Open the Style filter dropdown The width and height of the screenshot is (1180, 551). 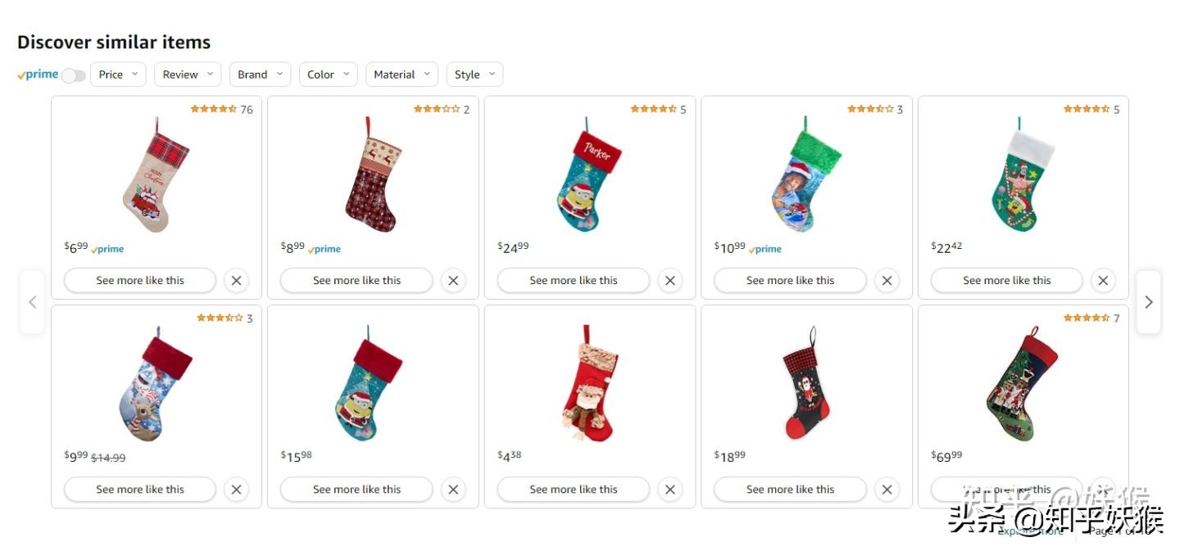pos(474,75)
